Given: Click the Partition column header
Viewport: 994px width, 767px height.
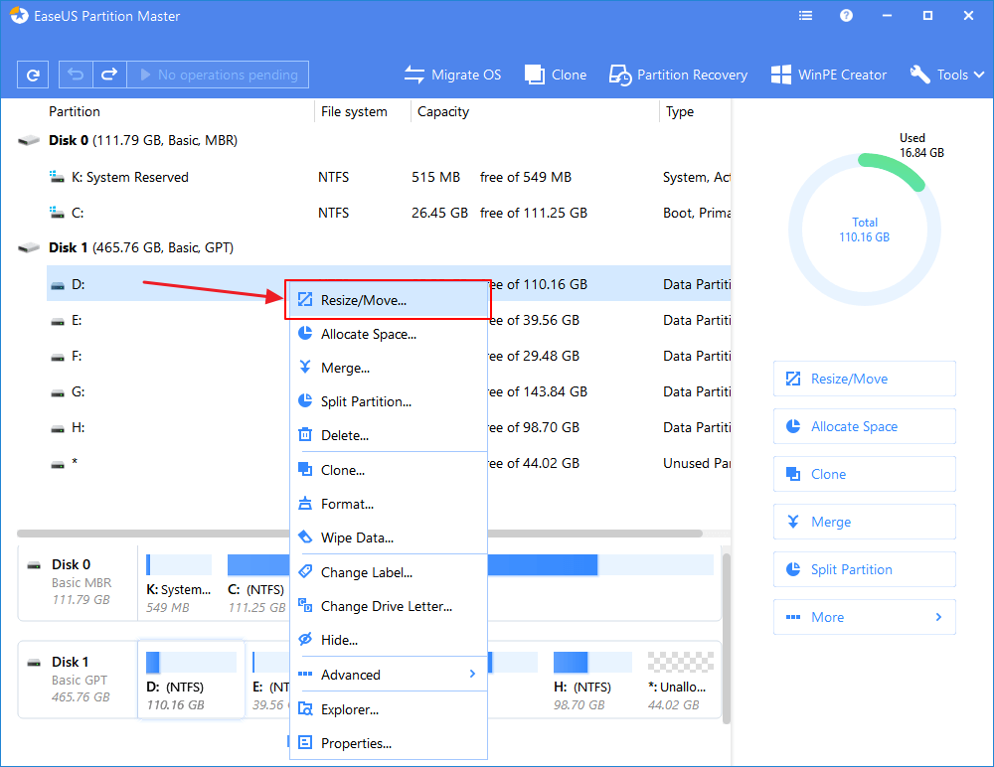Looking at the screenshot, I should [x=75, y=111].
